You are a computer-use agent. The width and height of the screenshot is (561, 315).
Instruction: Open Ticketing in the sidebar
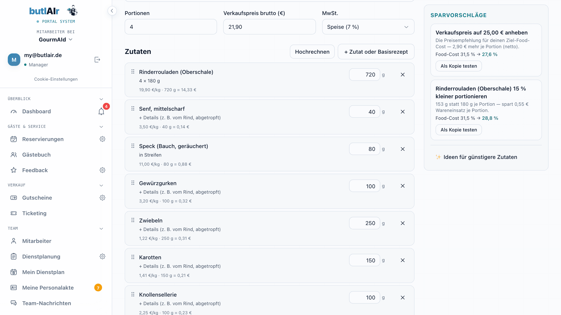click(x=34, y=213)
